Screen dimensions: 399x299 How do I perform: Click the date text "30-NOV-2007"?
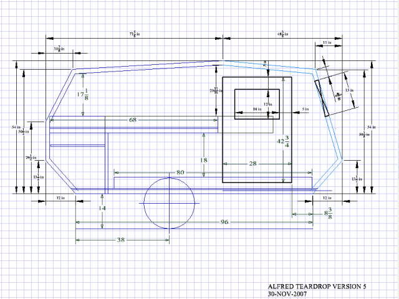coord(287,294)
